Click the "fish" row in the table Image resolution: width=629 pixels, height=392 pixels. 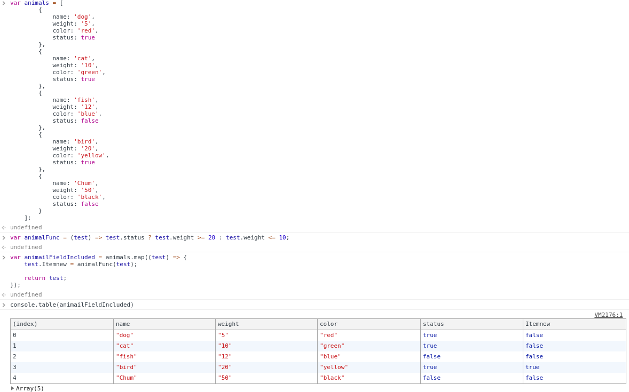(x=127, y=356)
